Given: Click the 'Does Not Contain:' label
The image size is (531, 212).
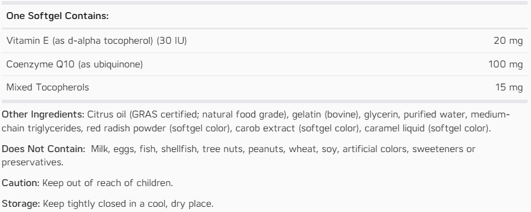Looking at the screenshot, I should click(x=43, y=149).
